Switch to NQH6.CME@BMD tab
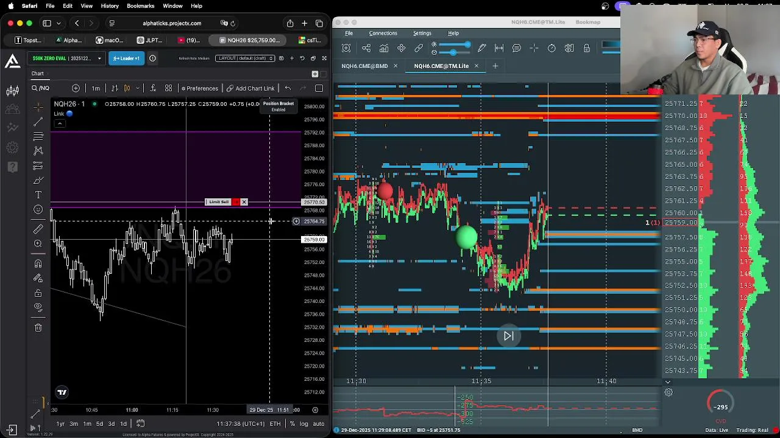The width and height of the screenshot is (780, 438). [x=364, y=66]
